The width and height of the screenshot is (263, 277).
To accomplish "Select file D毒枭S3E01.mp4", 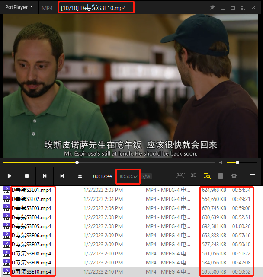I will click(x=32, y=190).
